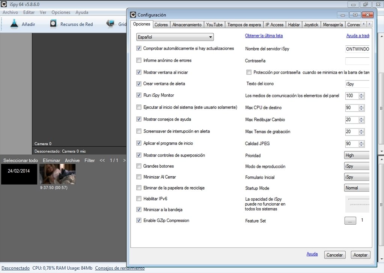Open the Prioridad High dropdown
384x273 pixels.
[x=357, y=155]
